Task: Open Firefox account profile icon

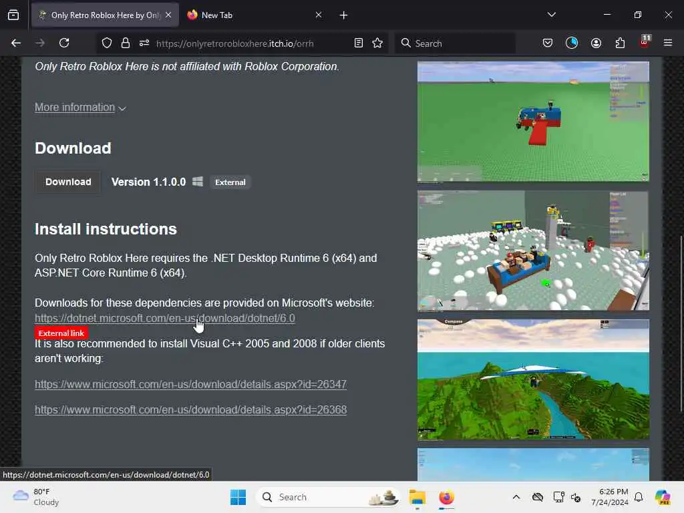Action: click(x=596, y=43)
